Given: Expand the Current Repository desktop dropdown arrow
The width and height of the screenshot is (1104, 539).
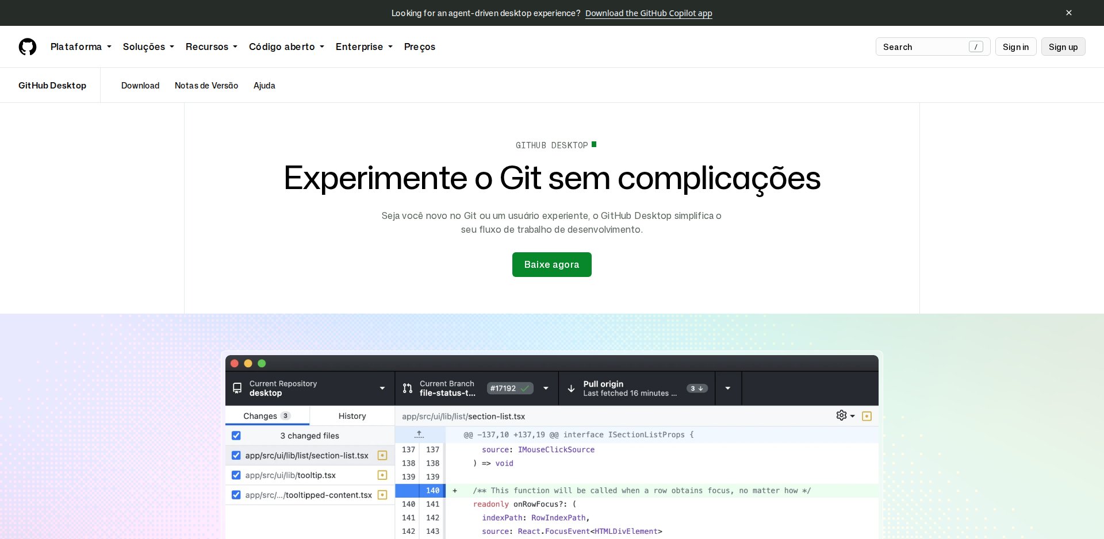Looking at the screenshot, I should [382, 388].
